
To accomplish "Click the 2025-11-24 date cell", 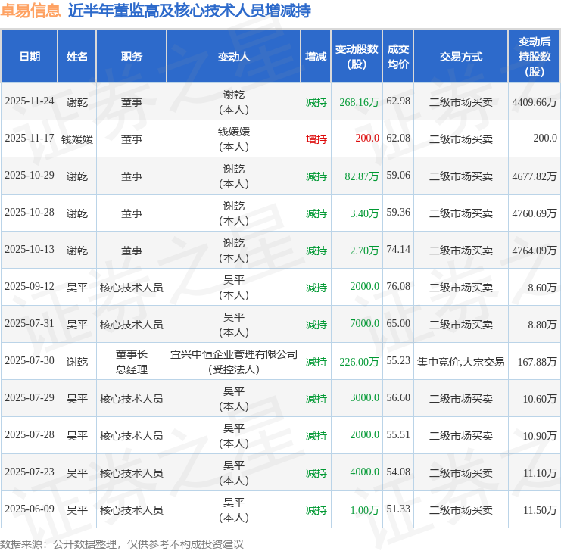I will tap(30, 101).
